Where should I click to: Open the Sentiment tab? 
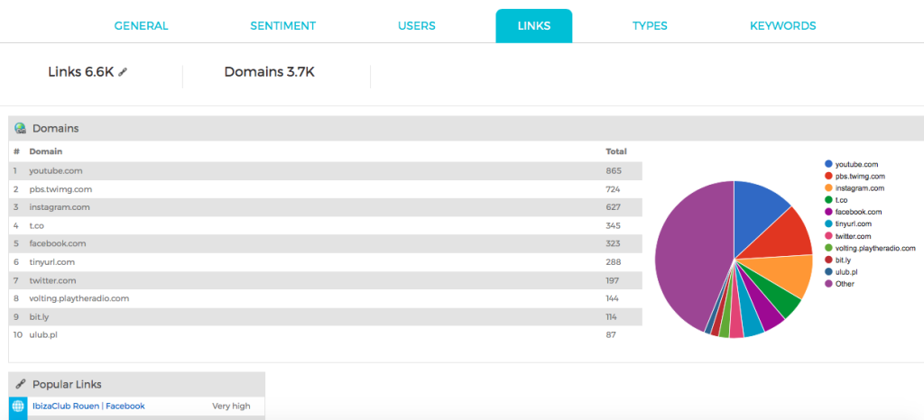(x=282, y=26)
